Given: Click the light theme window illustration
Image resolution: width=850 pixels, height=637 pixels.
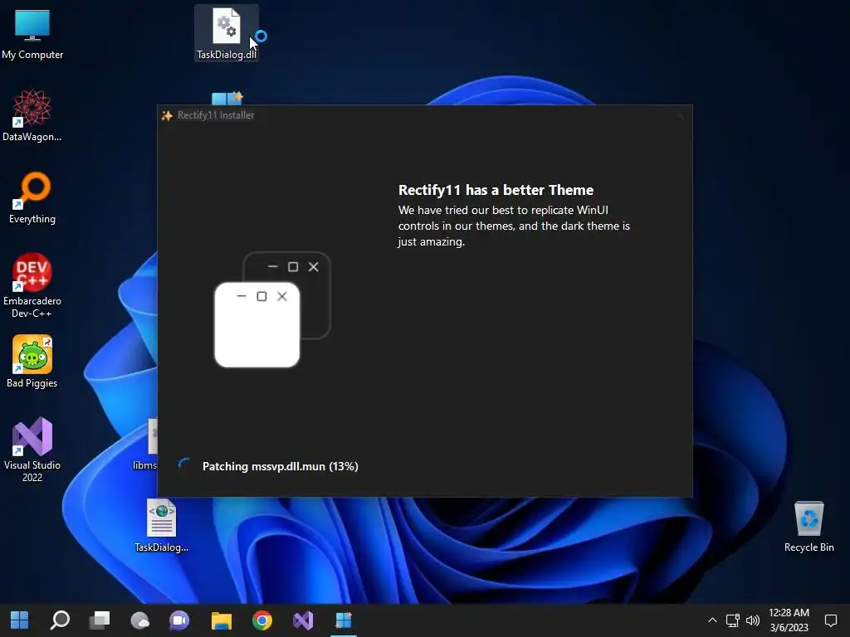Looking at the screenshot, I should (x=257, y=324).
